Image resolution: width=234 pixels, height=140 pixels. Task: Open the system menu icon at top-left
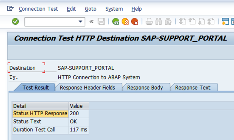point(10,8)
